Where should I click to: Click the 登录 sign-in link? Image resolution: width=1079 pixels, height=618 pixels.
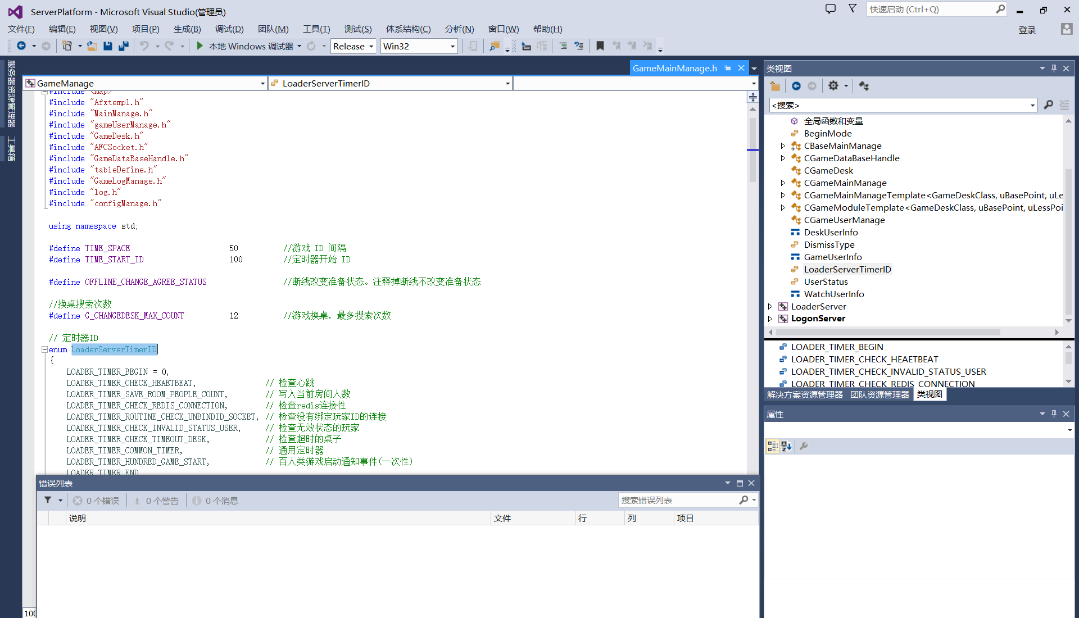pyautogui.click(x=1027, y=30)
